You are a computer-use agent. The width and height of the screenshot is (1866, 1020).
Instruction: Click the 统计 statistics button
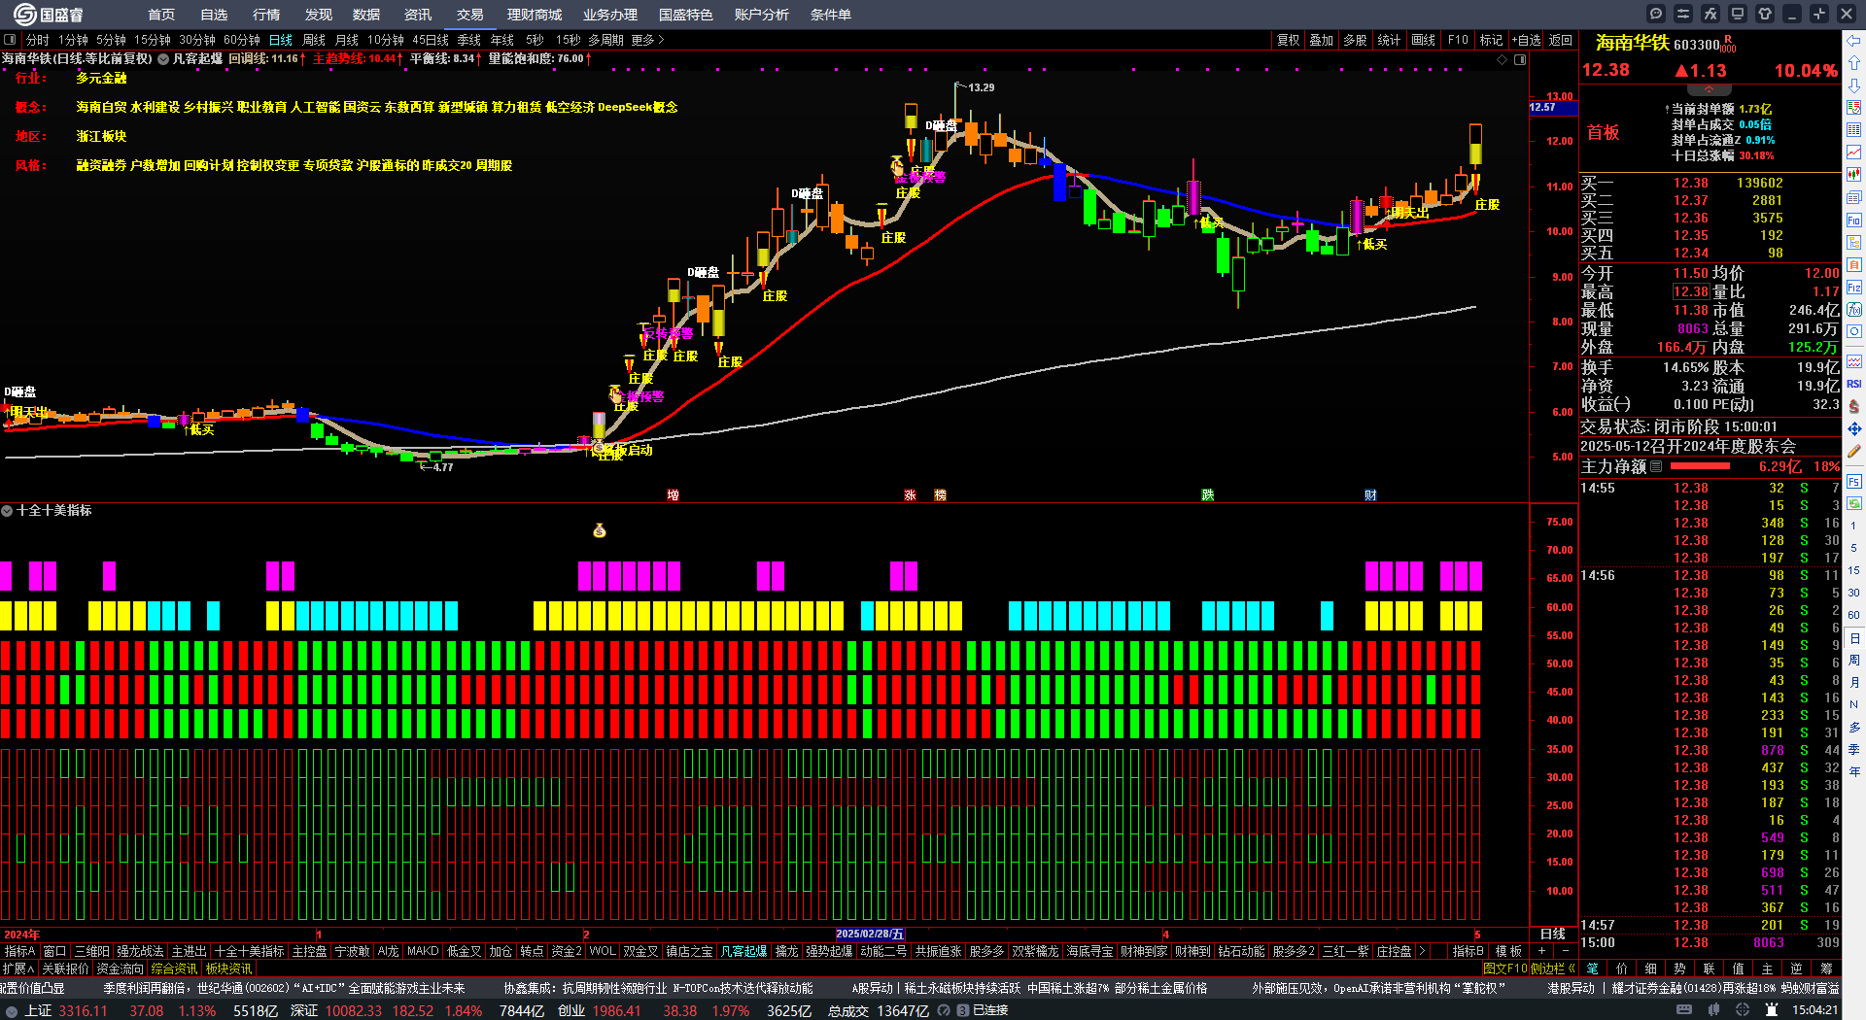1390,40
